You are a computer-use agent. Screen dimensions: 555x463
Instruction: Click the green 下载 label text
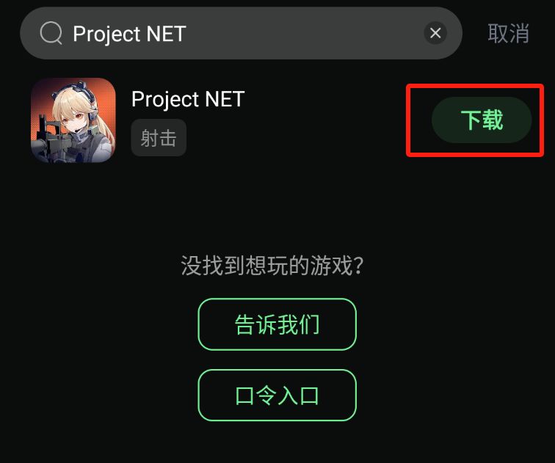pyautogui.click(x=482, y=120)
